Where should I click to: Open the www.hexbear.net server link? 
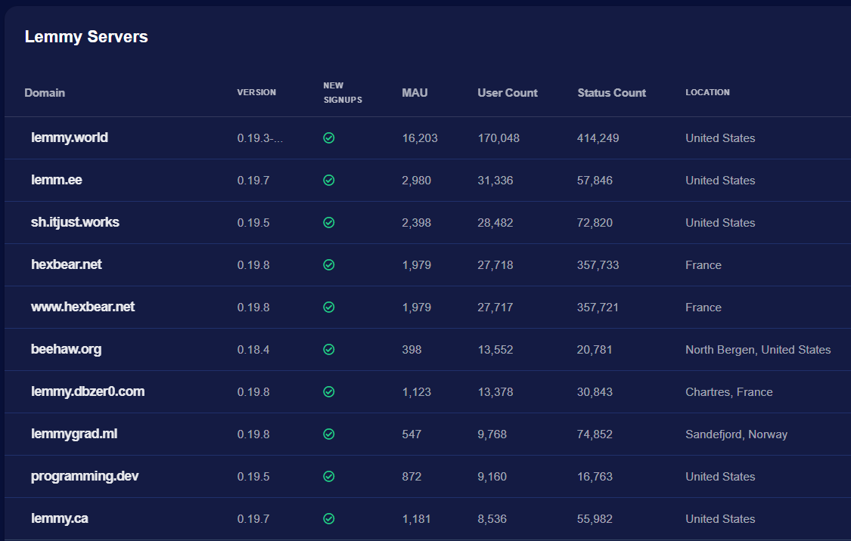pos(82,307)
